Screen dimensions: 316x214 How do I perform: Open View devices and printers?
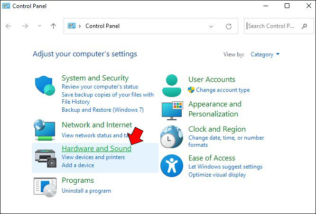[93, 157]
